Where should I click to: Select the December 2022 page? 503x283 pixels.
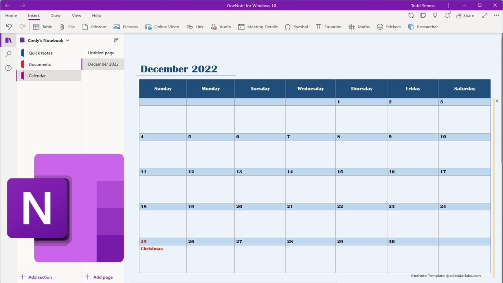(103, 64)
